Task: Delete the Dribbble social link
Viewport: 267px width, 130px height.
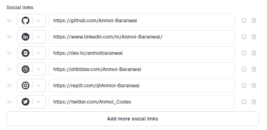Action: [254, 69]
